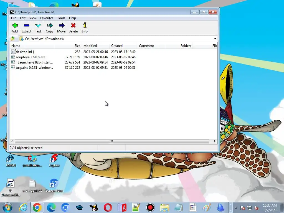The image size is (284, 213).
Task: Open the MASH desktop shortcut
Action: tap(11, 161)
